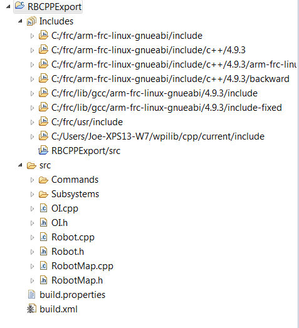Click icon of wpilib/cpp/current/include entry
This screenshot has width=299, height=328.
tap(43, 136)
